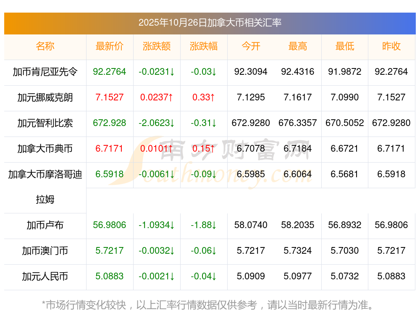Click the 最高 column header
420x318 pixels.
[x=298, y=46]
